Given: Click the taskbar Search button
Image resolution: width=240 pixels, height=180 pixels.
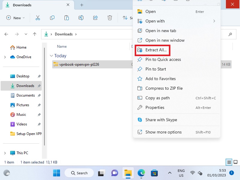Looking at the screenshot, I should click(79, 173).
